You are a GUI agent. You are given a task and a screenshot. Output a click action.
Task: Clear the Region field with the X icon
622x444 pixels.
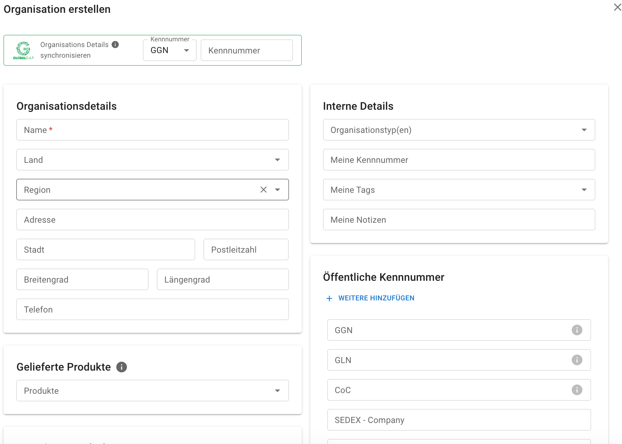pyautogui.click(x=264, y=190)
